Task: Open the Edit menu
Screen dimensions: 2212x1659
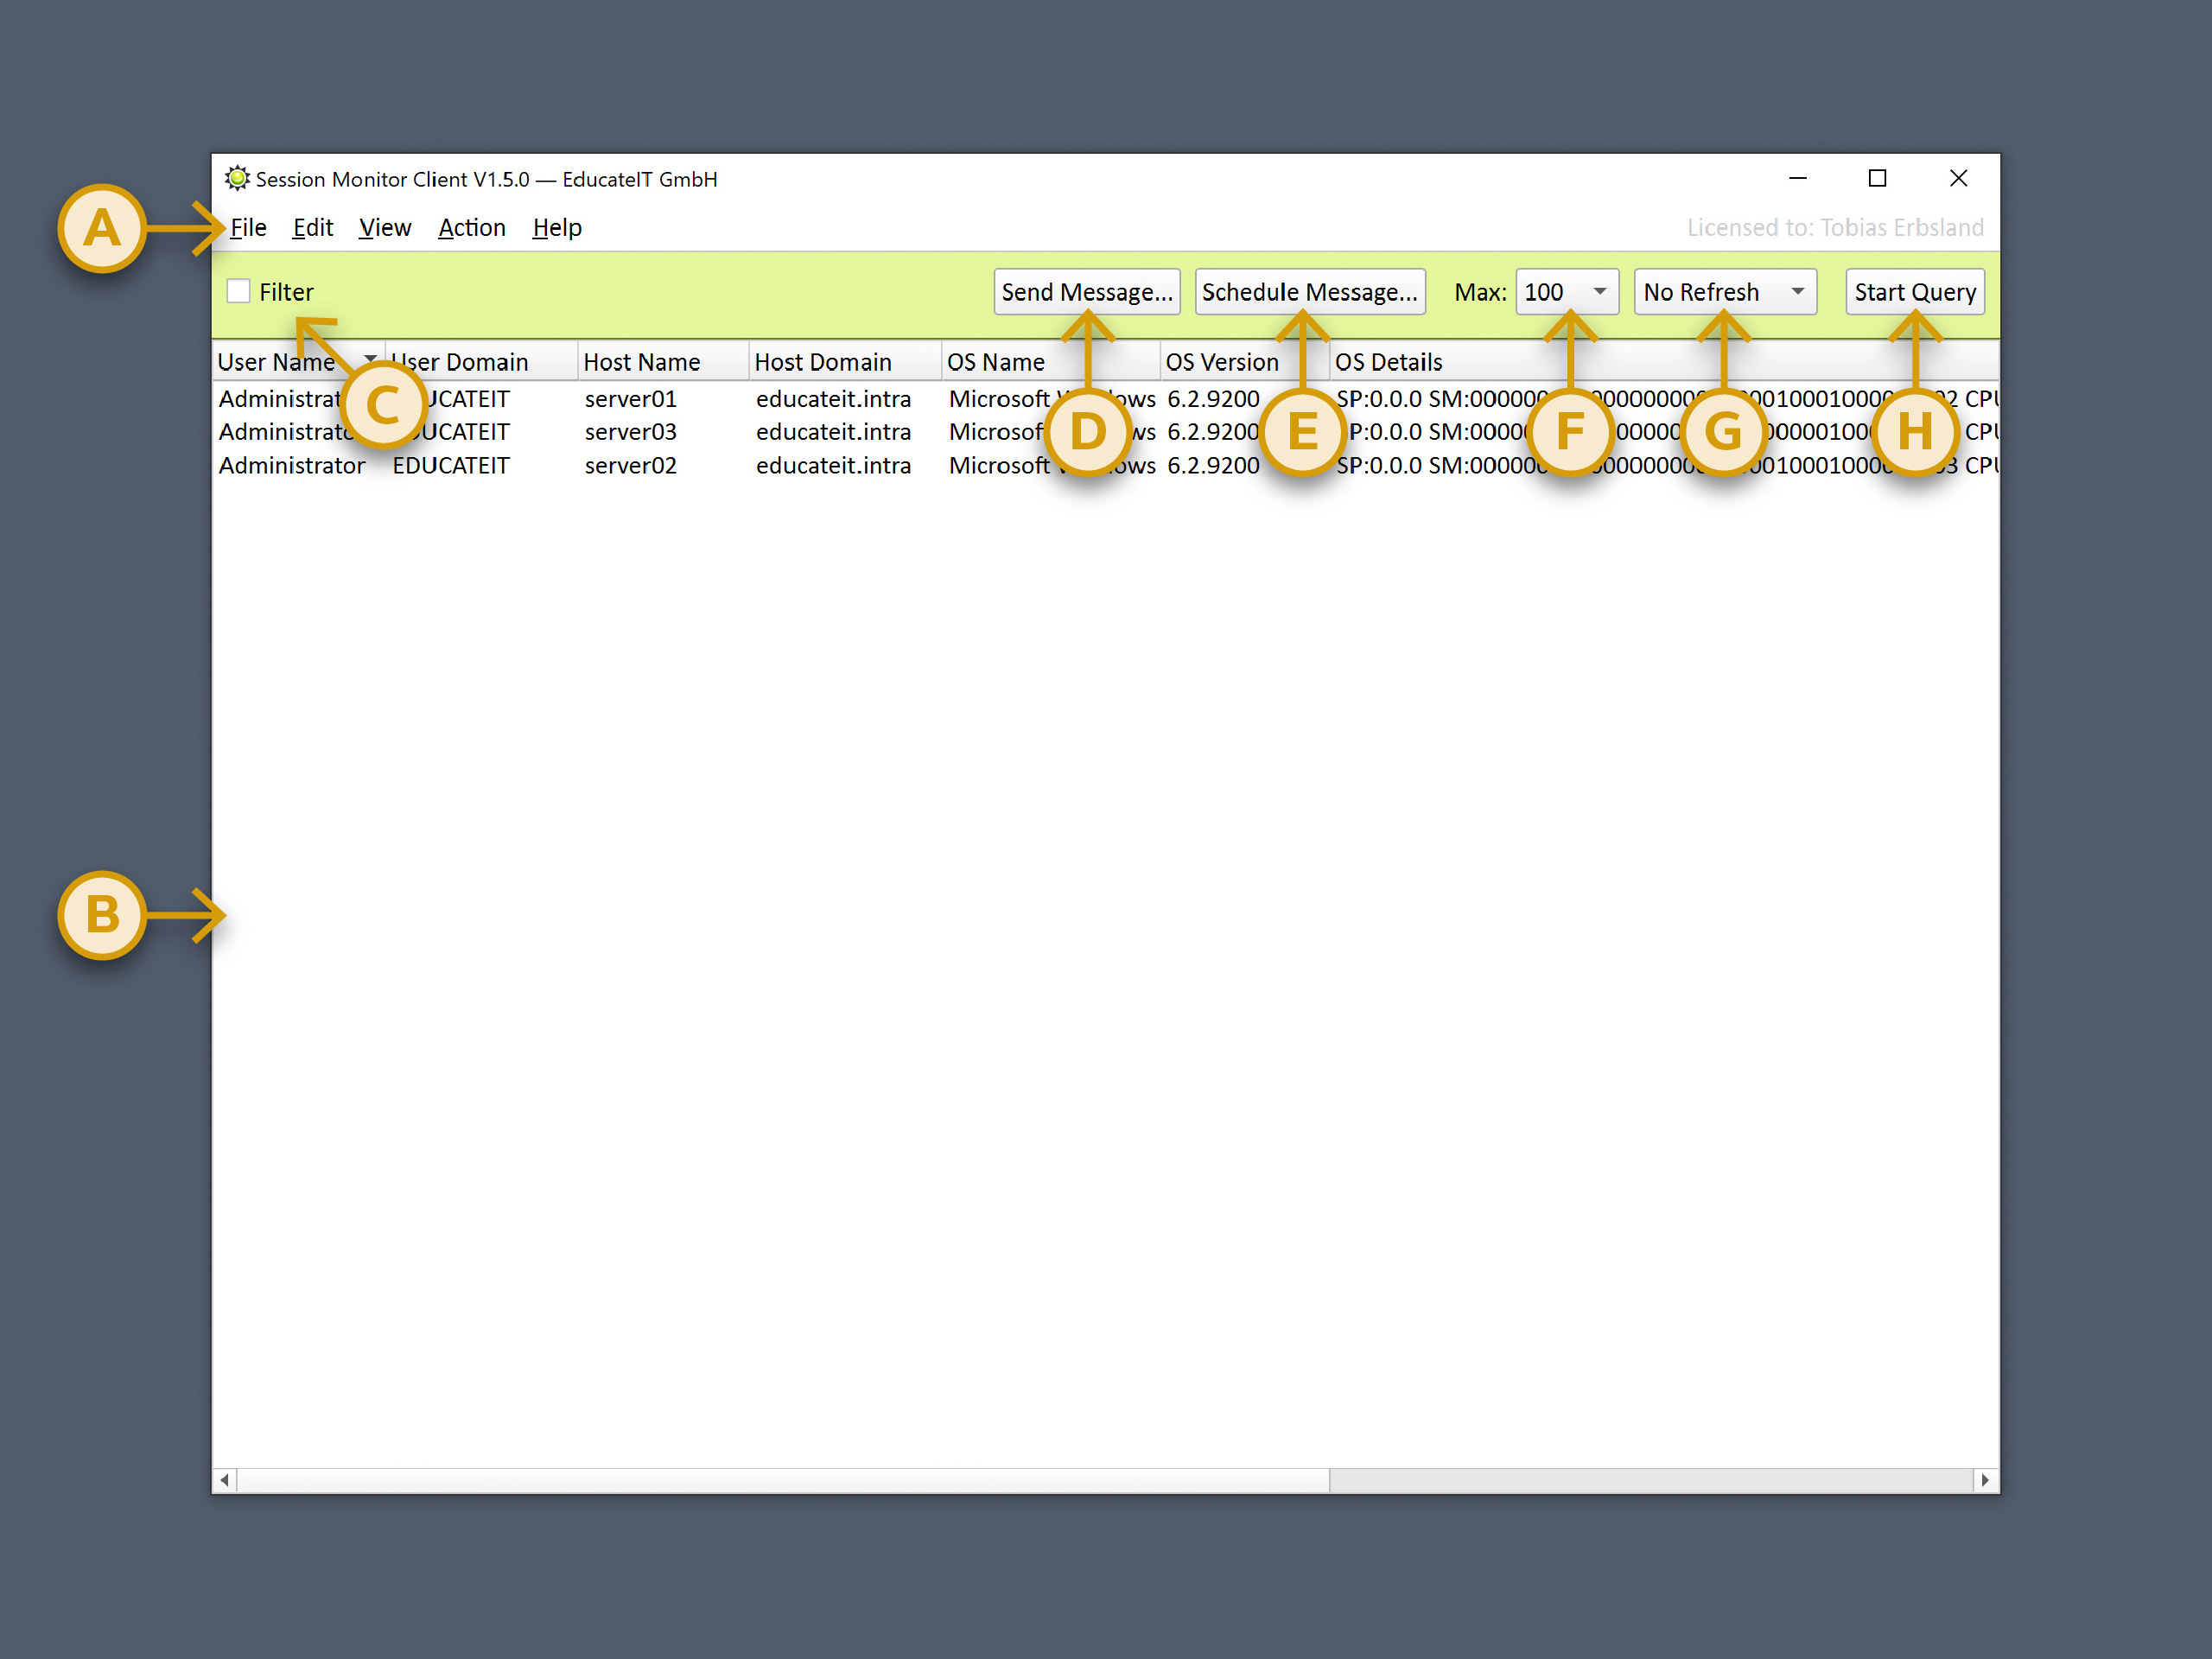Action: pyautogui.click(x=313, y=227)
